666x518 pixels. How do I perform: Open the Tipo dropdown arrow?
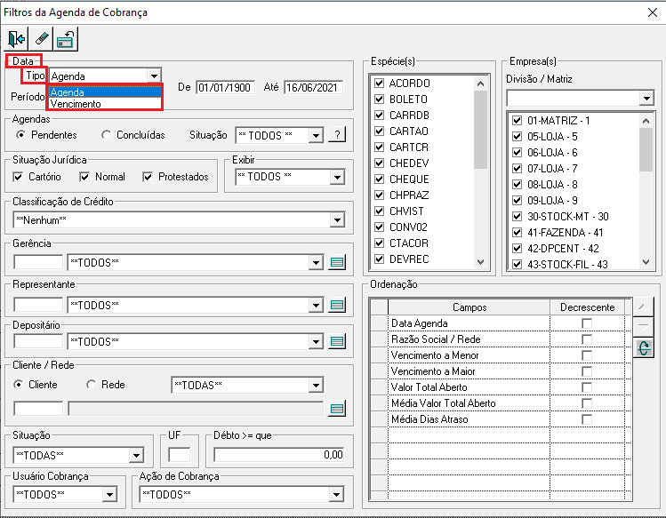[154, 76]
